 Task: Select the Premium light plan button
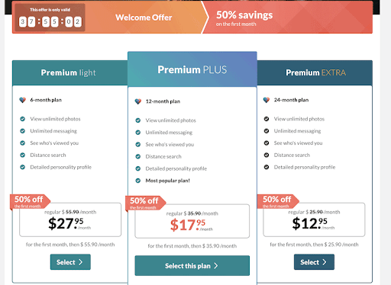[x=70, y=262]
